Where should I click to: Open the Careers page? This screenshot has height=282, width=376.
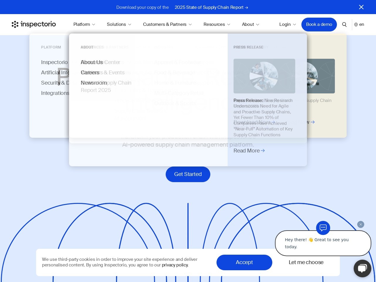coord(90,73)
